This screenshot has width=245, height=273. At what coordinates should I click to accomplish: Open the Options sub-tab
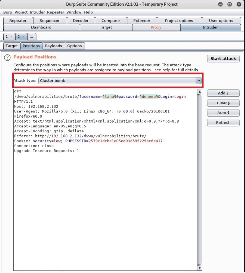(74, 46)
